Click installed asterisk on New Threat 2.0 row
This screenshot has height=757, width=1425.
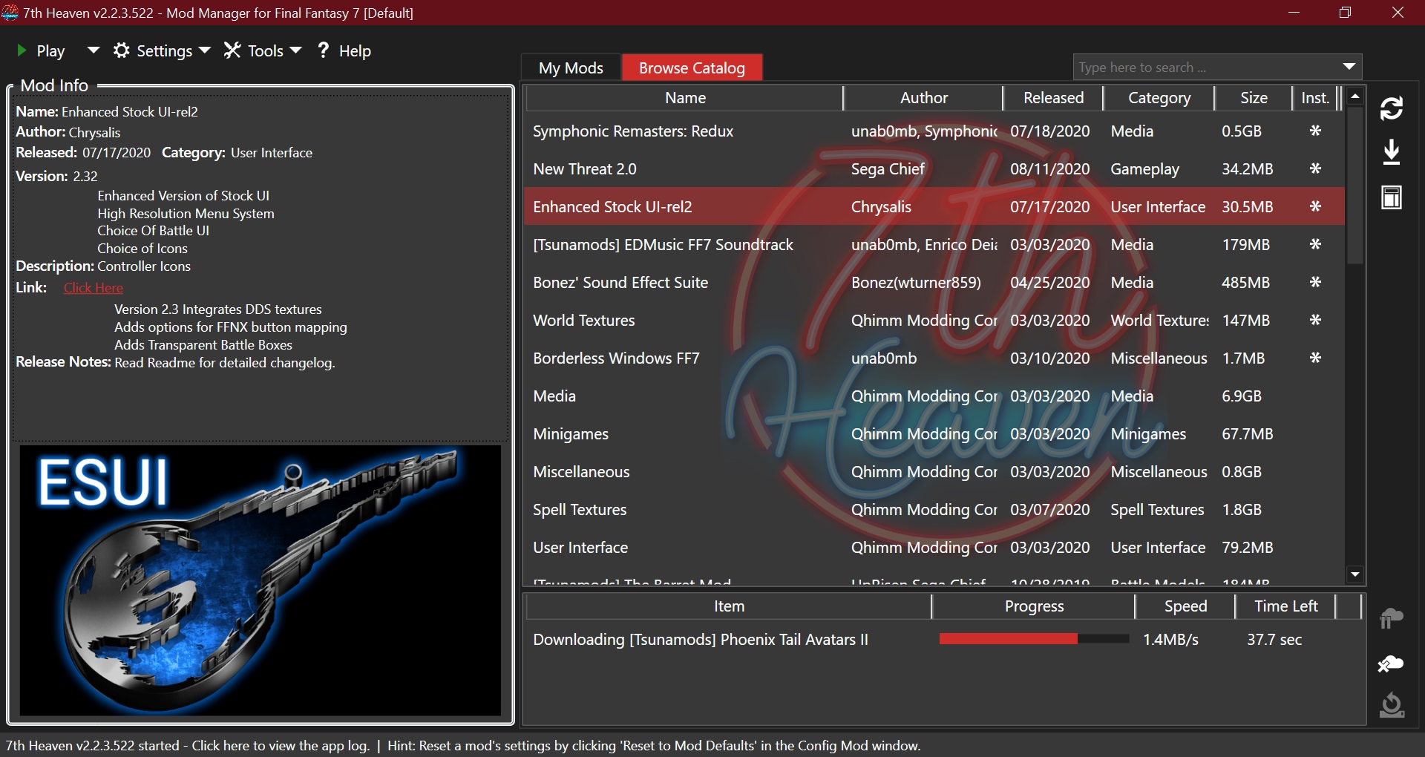coord(1315,168)
